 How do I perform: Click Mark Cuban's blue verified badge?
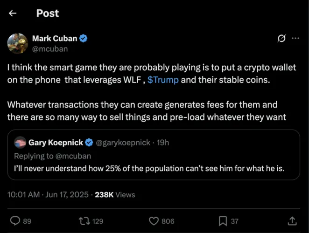84,39
